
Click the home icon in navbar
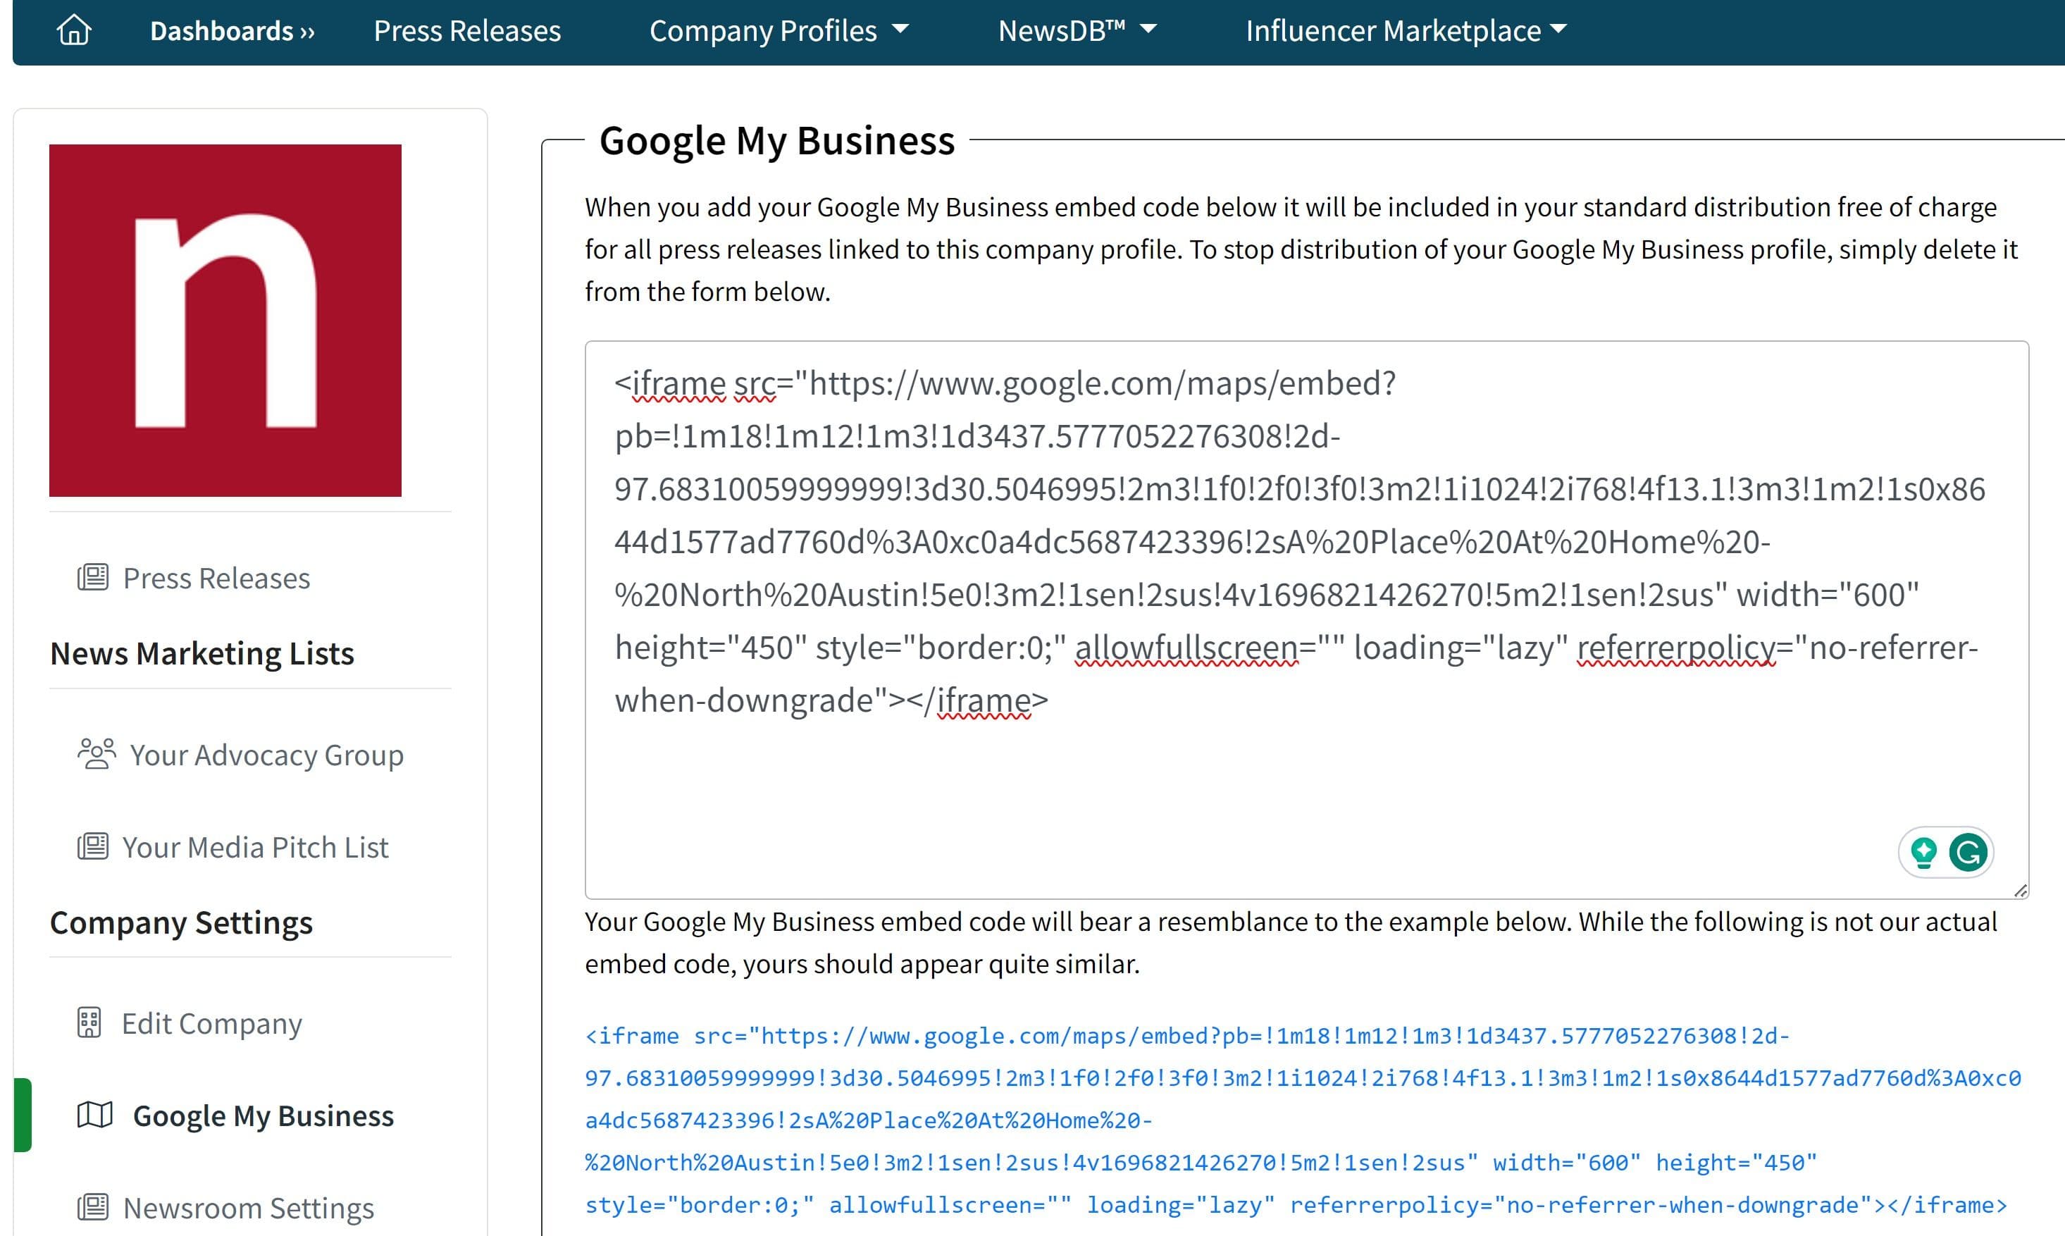click(x=73, y=31)
